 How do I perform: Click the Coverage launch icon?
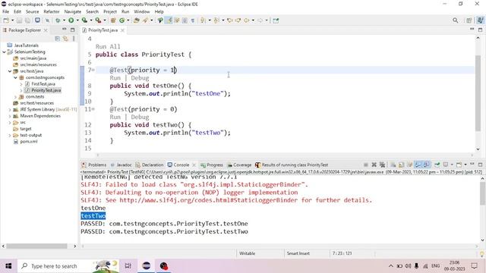click(84, 20)
